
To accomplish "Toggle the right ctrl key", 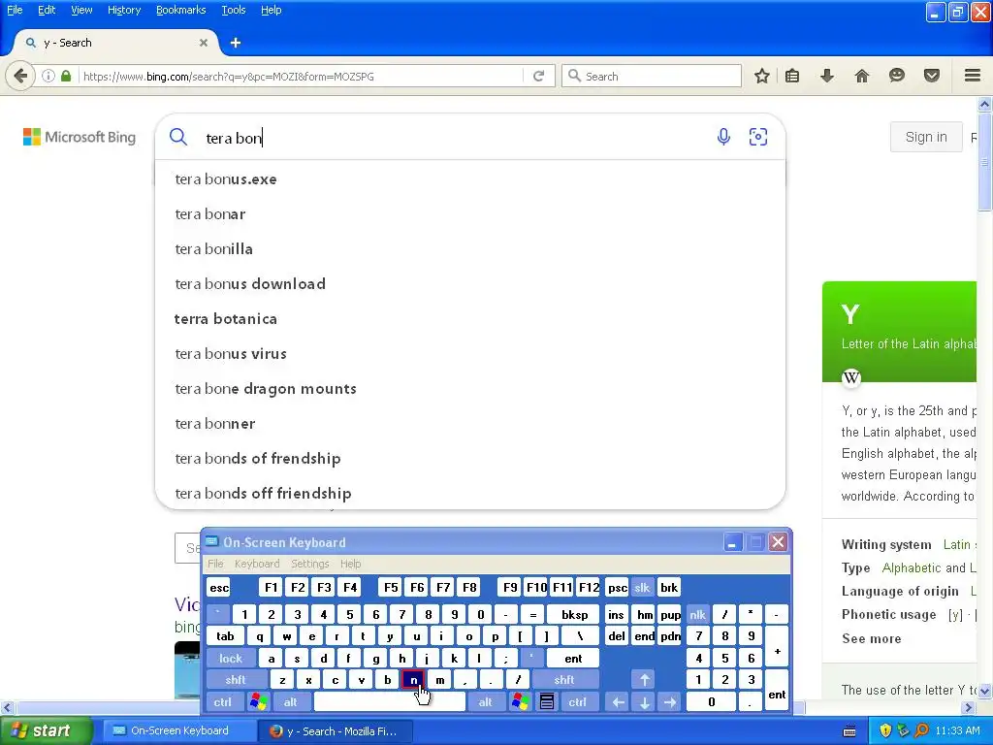I will coord(577,702).
